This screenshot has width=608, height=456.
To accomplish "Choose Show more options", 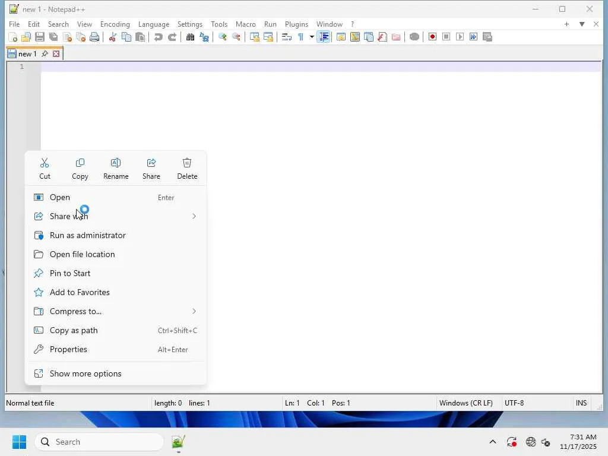I will coord(116,374).
